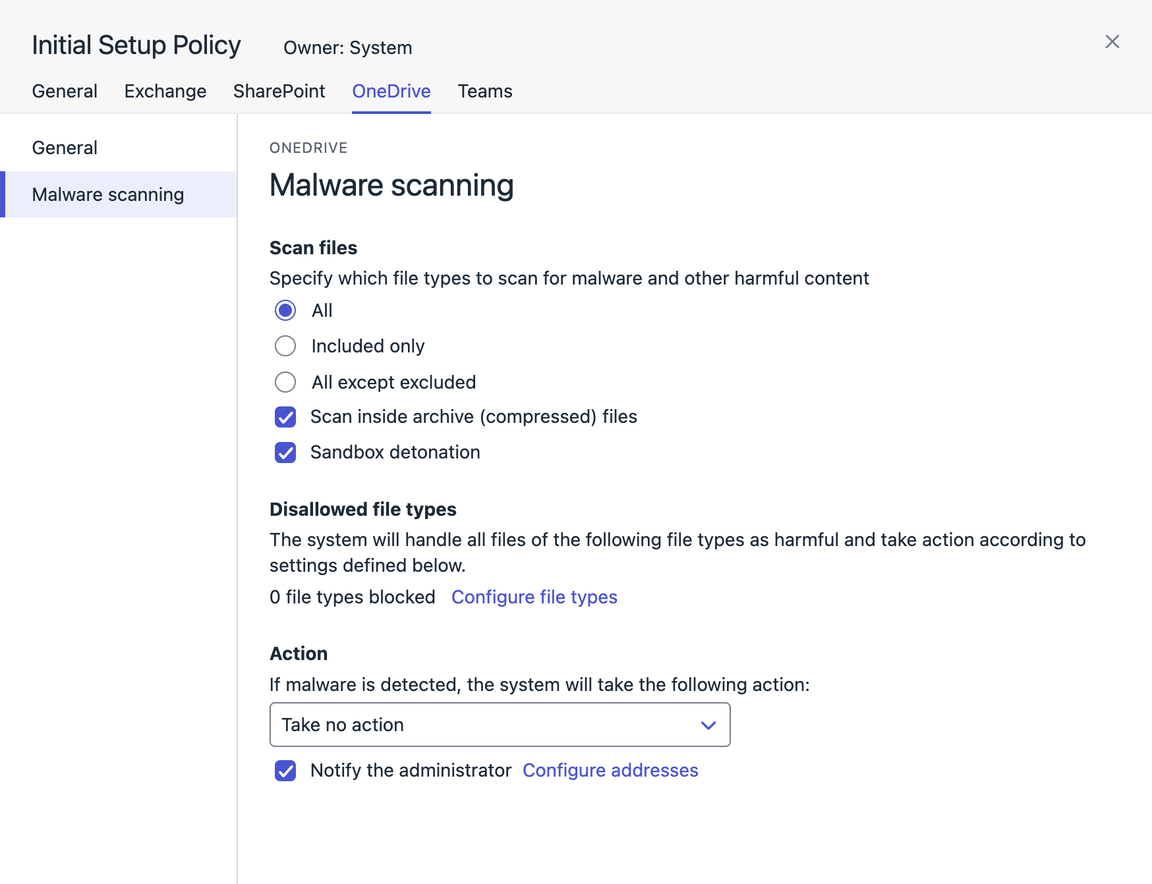The width and height of the screenshot is (1152, 884).
Task: Switch to the SharePoint tab
Action: pos(279,91)
